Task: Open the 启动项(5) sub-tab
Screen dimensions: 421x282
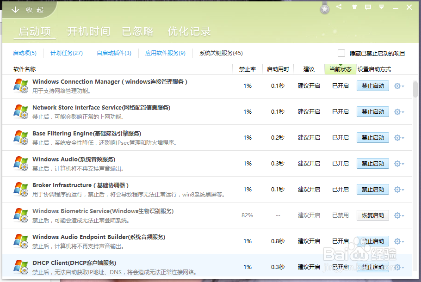Action: (x=25, y=53)
